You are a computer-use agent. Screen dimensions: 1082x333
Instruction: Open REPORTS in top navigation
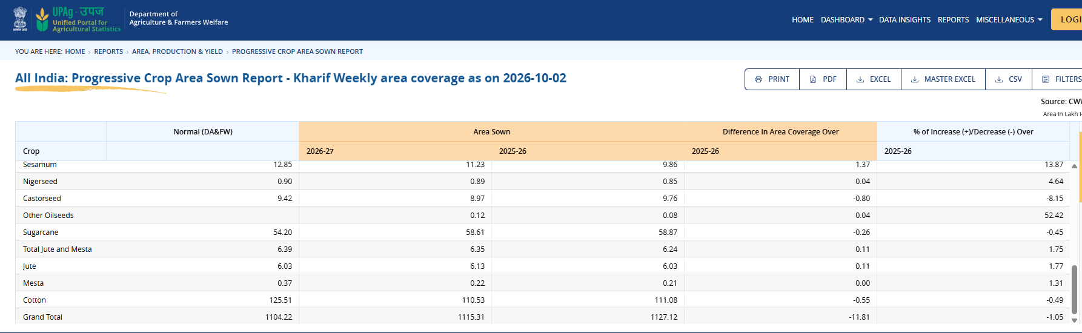point(953,20)
